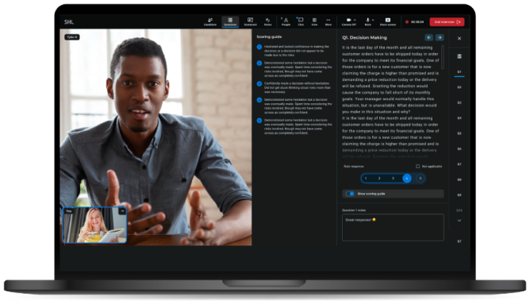Switch to question Q10 tab

(x=459, y=210)
